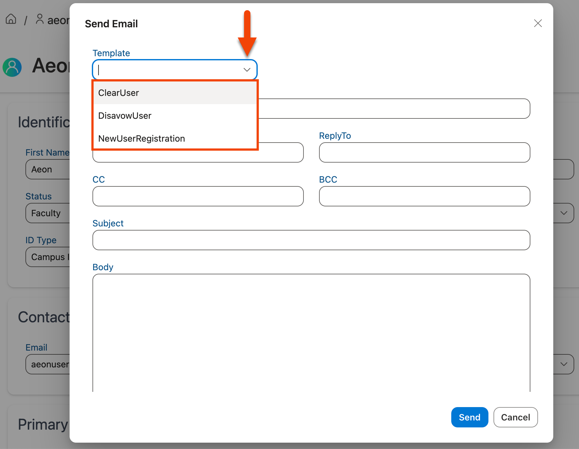Screen dimensions: 579x449
Task: Select the NewUserRegistration template
Action: (x=141, y=138)
